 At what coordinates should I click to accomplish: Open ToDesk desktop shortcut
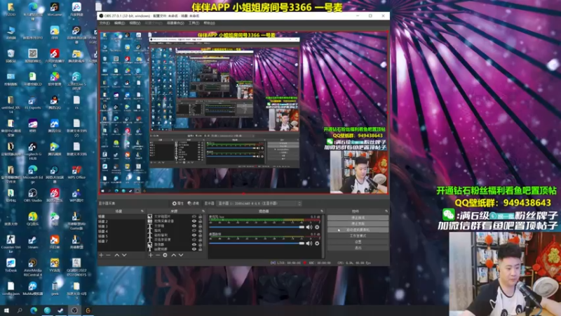point(11,265)
